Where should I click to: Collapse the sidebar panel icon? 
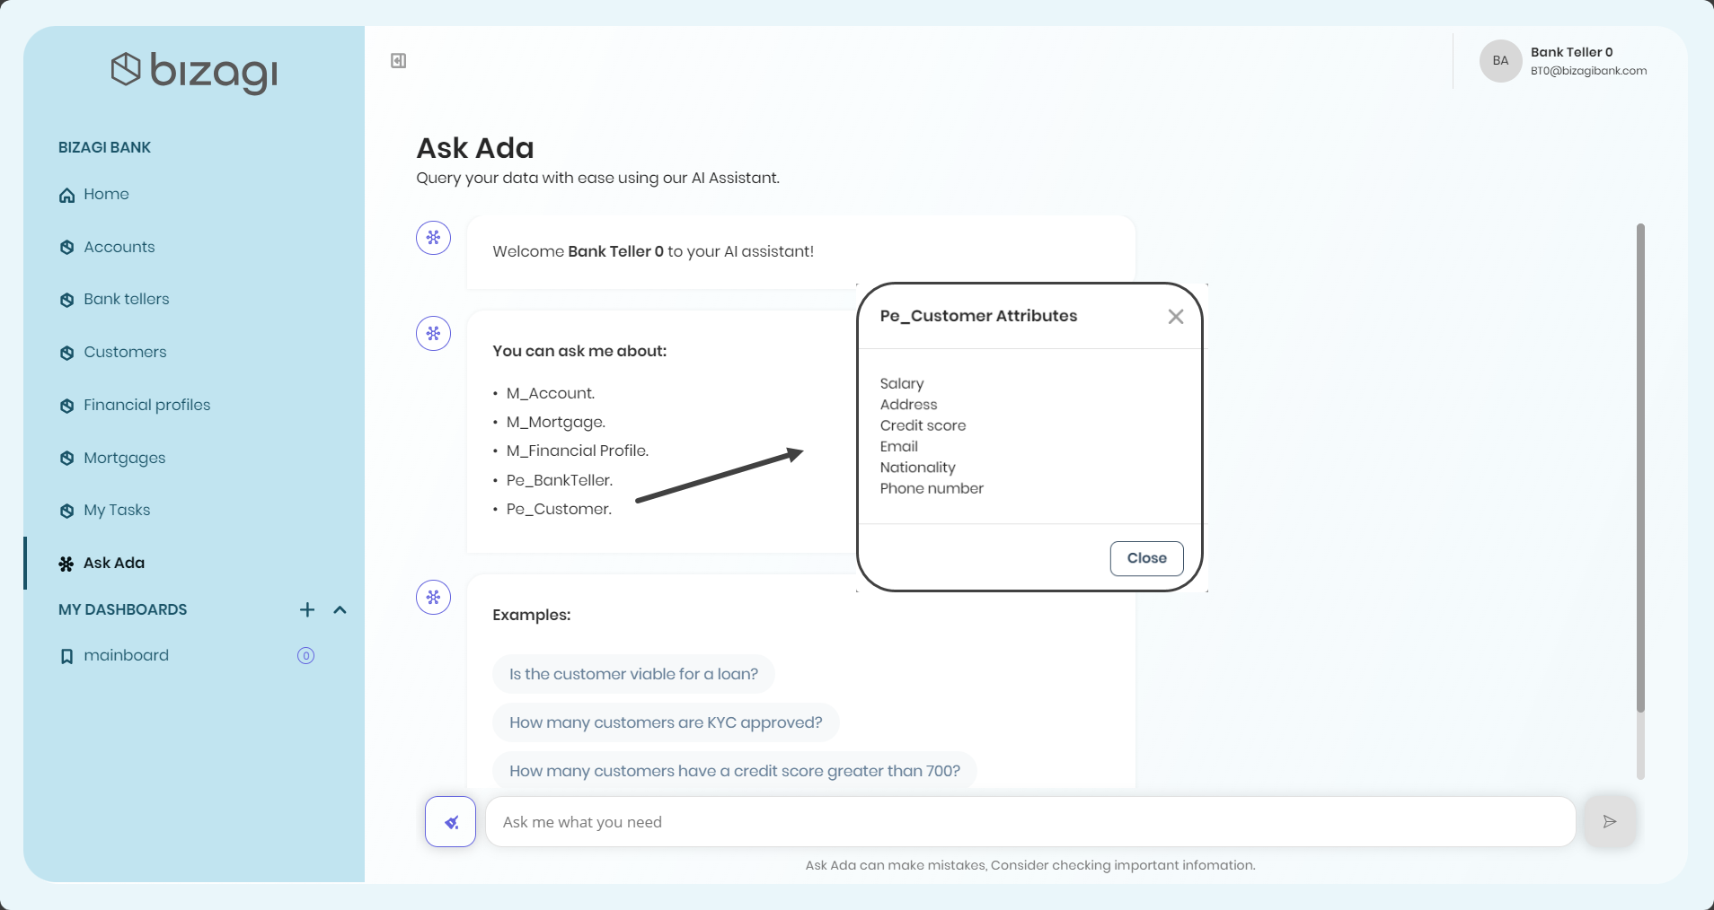[x=398, y=61]
